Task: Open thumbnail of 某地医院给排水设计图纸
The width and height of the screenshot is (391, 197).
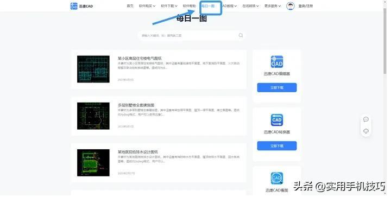Action: tap(93, 163)
